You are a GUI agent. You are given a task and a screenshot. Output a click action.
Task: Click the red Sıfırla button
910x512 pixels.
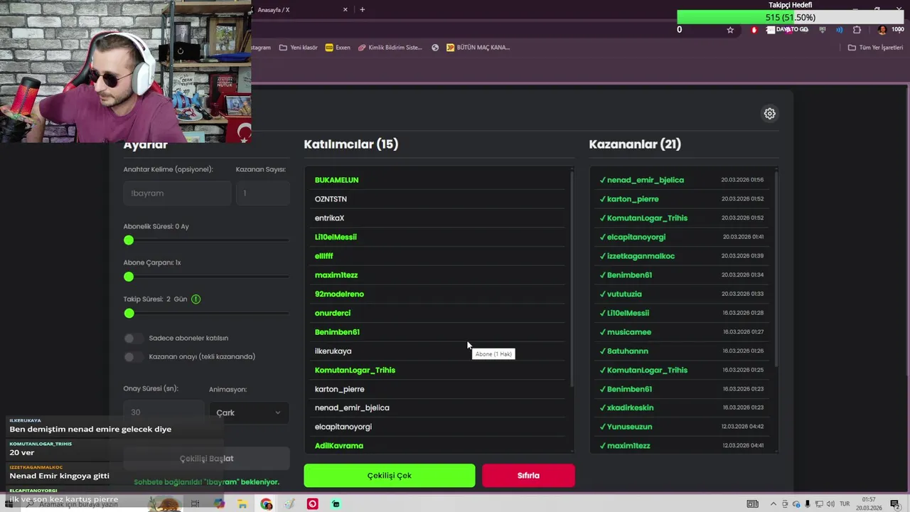[528, 476]
